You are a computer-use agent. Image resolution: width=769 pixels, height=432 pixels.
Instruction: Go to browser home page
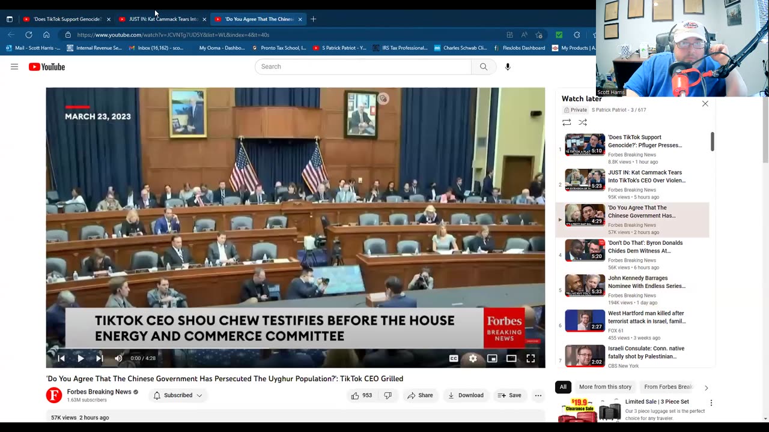[46, 35]
